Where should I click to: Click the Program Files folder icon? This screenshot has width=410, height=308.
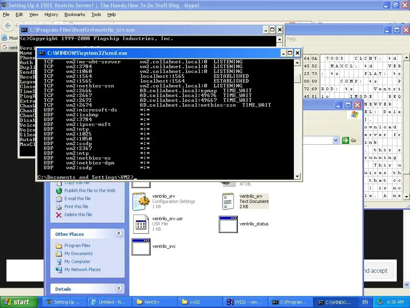(59, 246)
